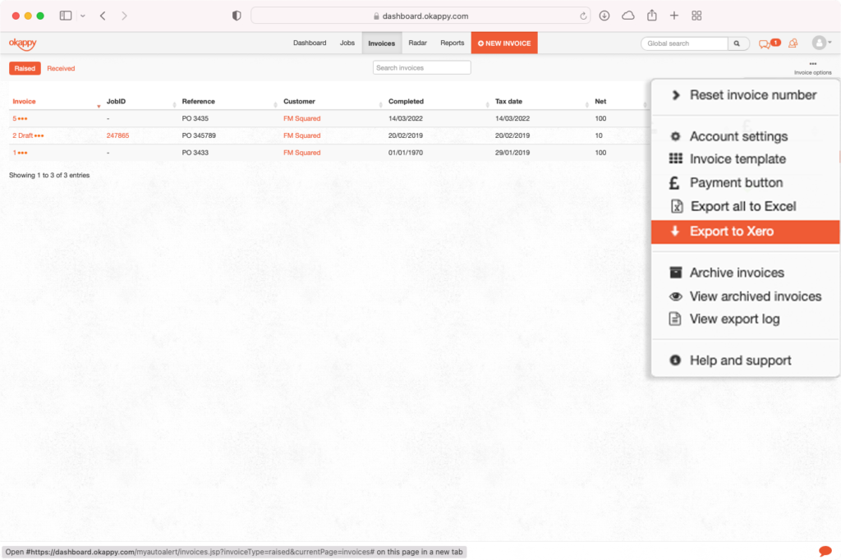Switch to Received invoices
This screenshot has width=841, height=560.
pyautogui.click(x=61, y=68)
